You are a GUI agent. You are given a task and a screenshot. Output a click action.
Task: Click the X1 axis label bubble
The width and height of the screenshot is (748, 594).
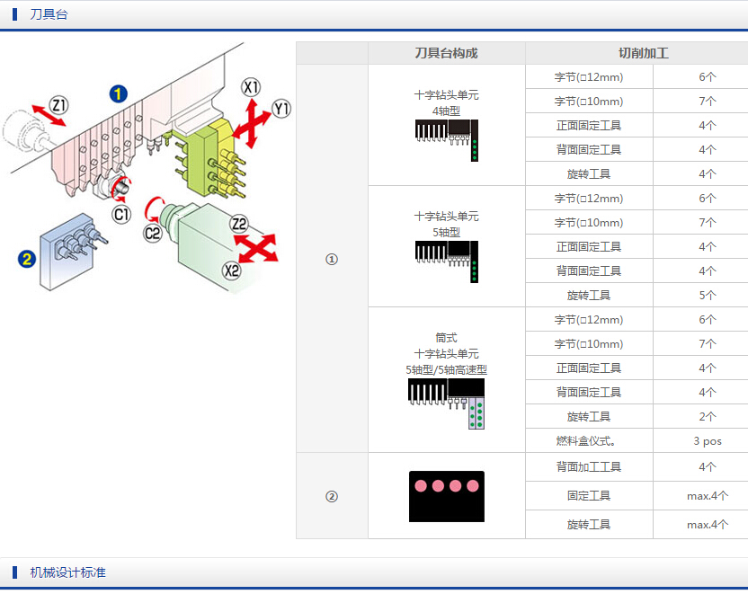click(252, 87)
